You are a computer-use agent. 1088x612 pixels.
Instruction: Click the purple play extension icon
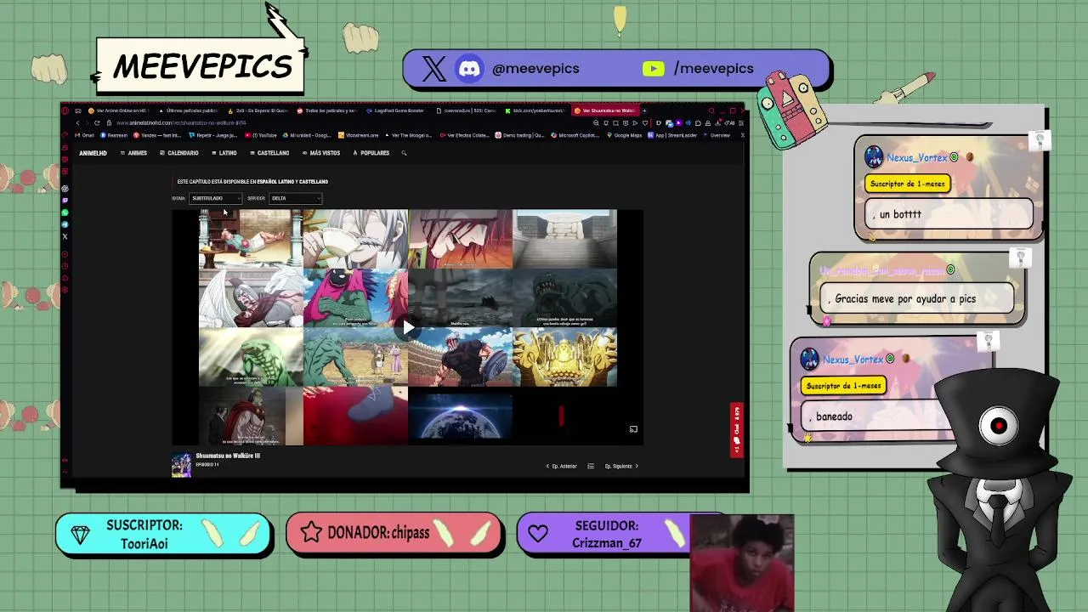pos(678,123)
